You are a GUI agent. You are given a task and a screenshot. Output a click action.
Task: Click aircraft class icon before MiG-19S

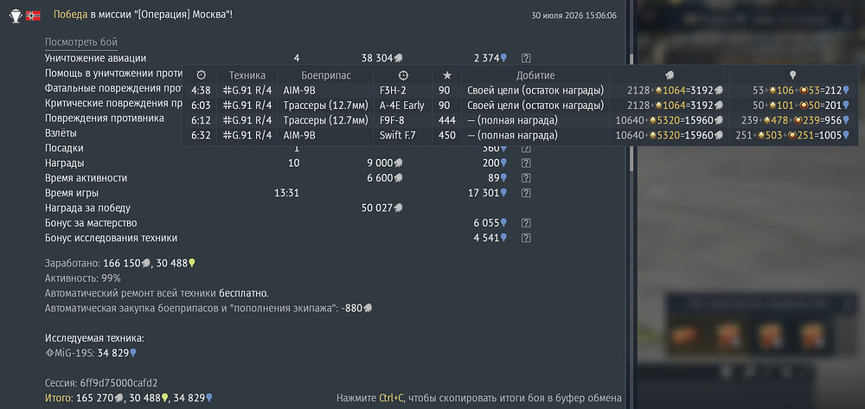pos(49,353)
